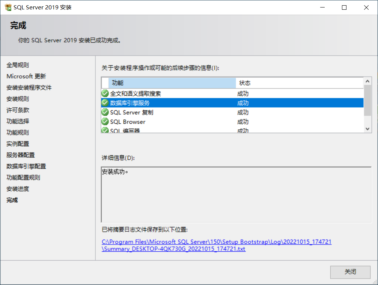Image resolution: width=378 pixels, height=285 pixels.
Task: Open the Summary log file link
Action: click(217, 245)
